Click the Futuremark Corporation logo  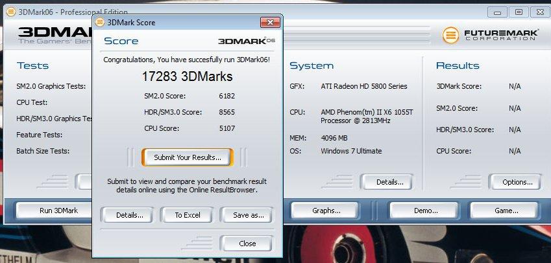coord(490,35)
